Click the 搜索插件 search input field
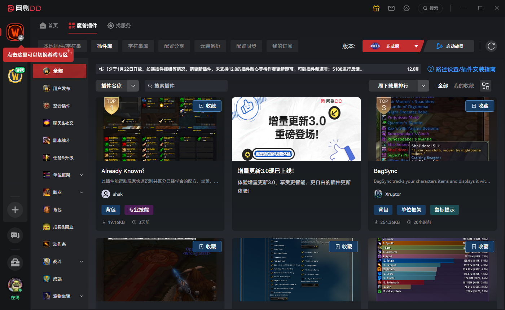 pos(186,86)
